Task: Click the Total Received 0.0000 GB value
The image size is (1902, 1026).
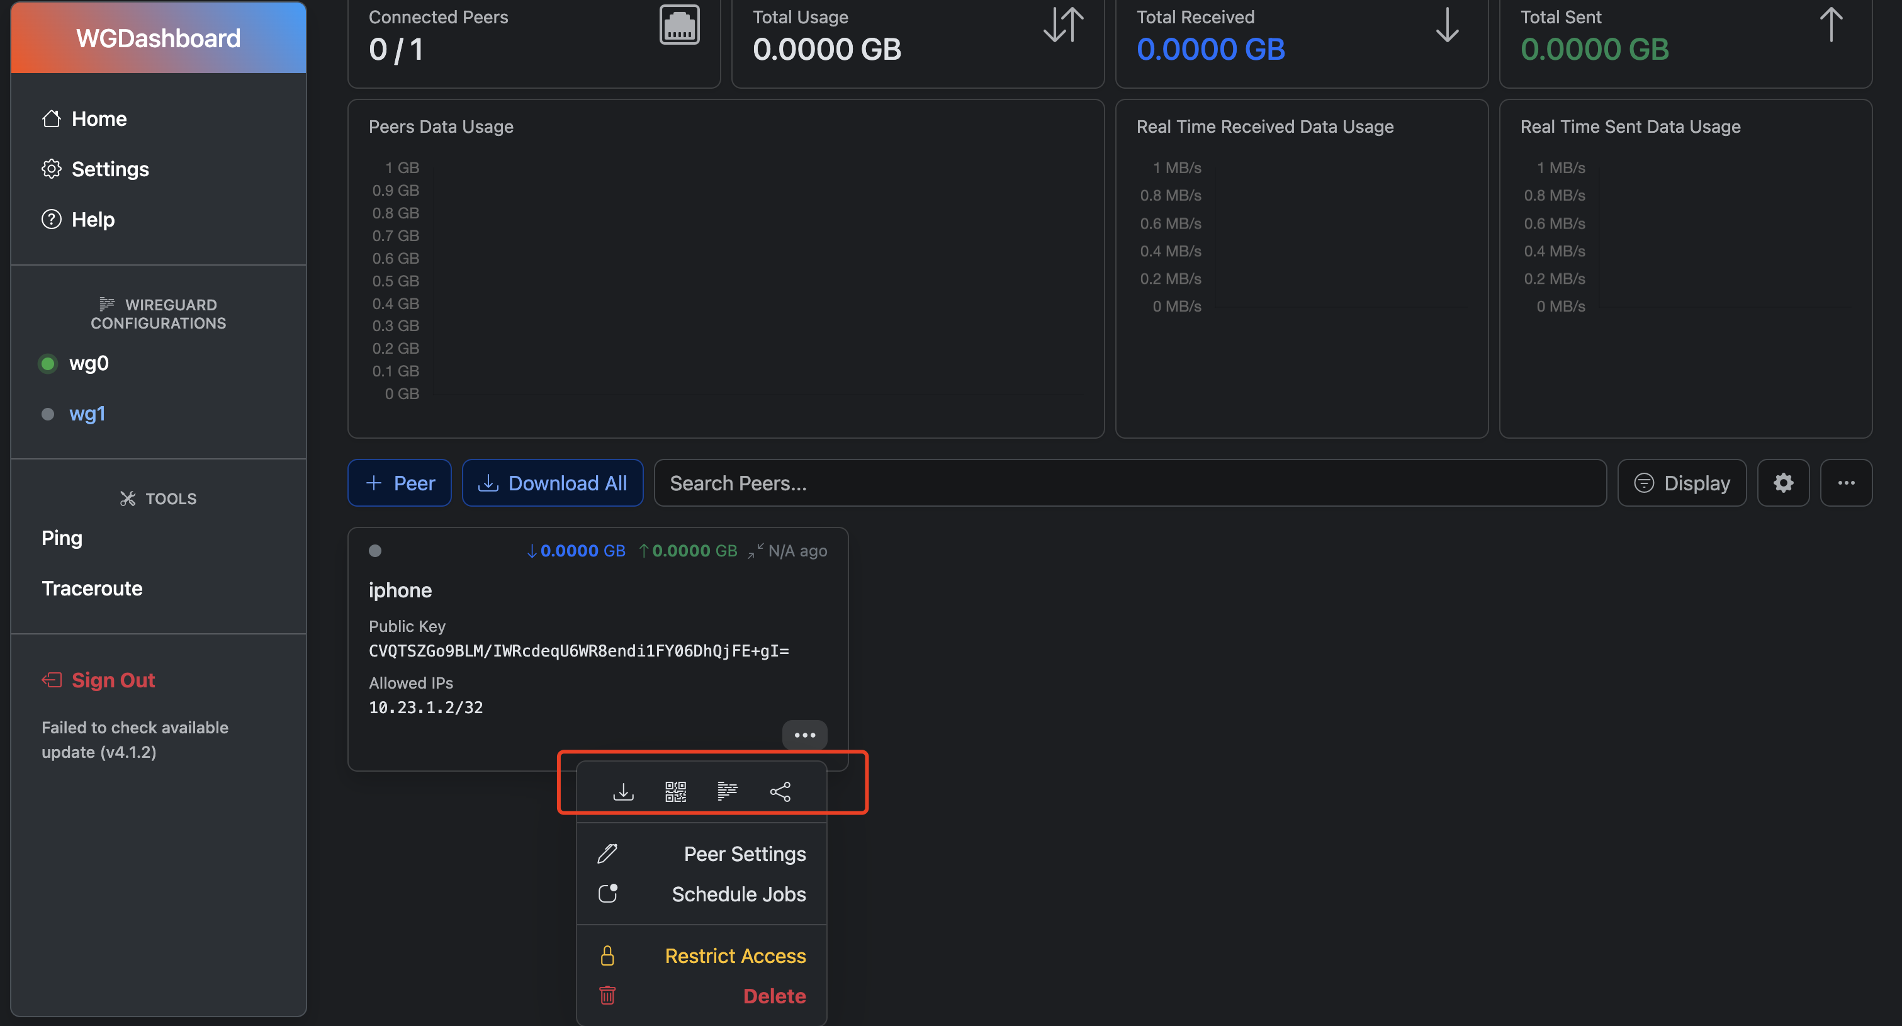Action: tap(1210, 50)
